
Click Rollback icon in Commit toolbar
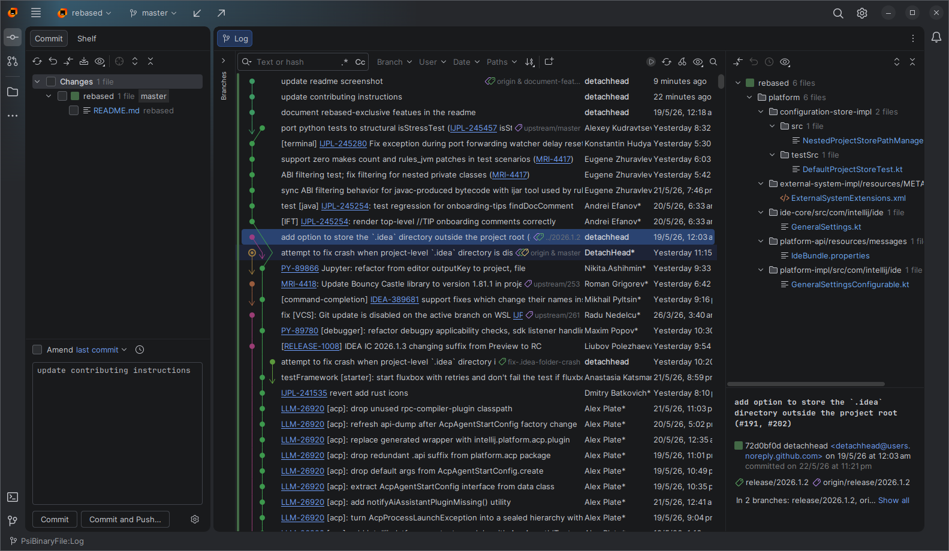(53, 61)
